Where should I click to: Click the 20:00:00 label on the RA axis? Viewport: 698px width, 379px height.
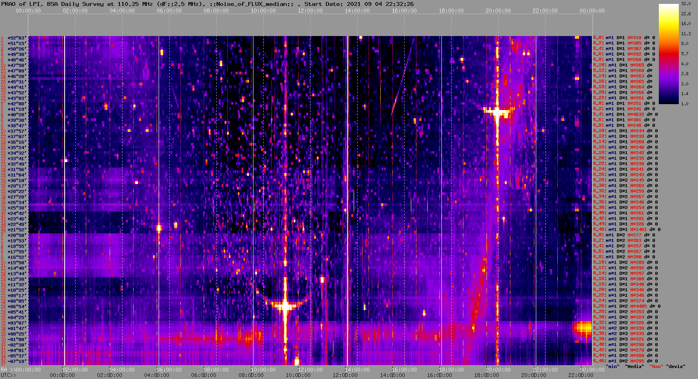[498, 370]
